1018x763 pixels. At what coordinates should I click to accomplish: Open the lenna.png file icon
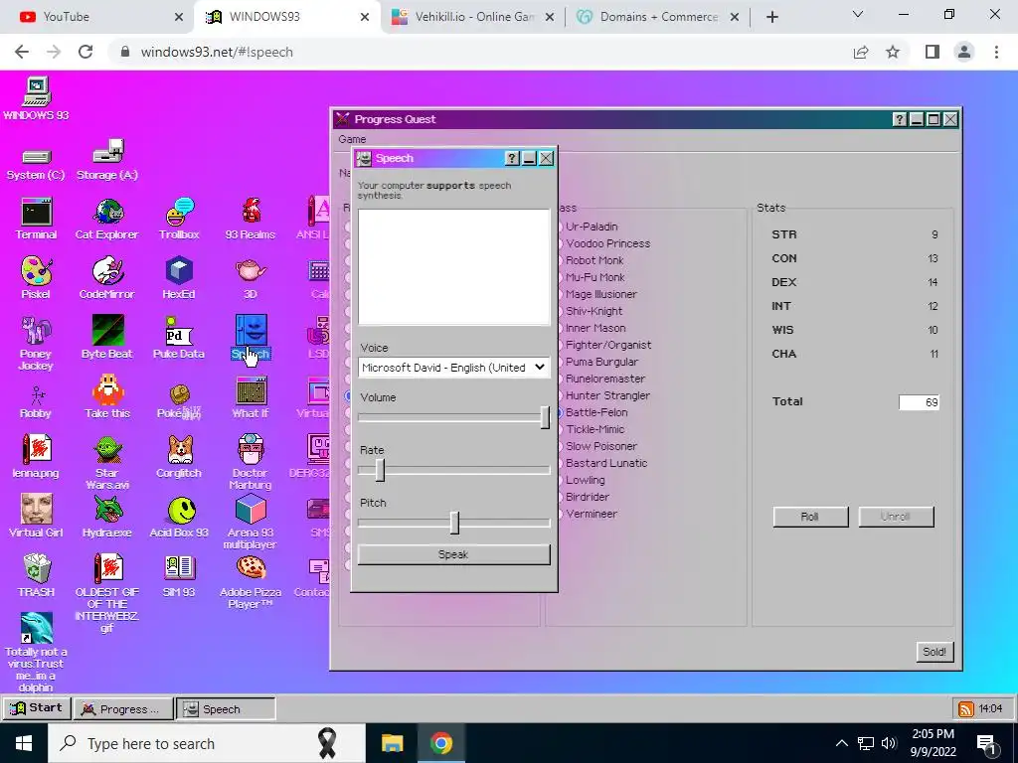[x=36, y=457]
